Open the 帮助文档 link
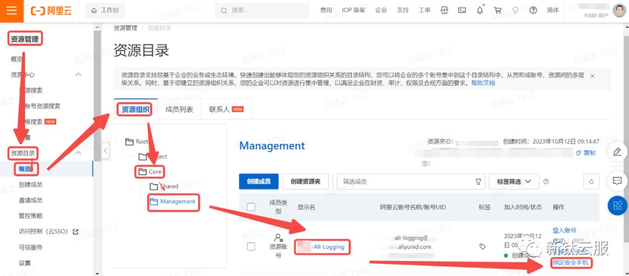Viewport: 629px width, 276px height. click(x=483, y=83)
